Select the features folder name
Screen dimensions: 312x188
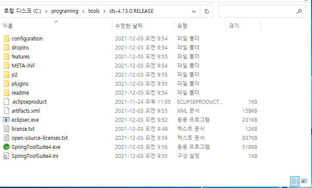21,57
